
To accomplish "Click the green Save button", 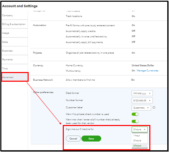I will click(x=91, y=138).
